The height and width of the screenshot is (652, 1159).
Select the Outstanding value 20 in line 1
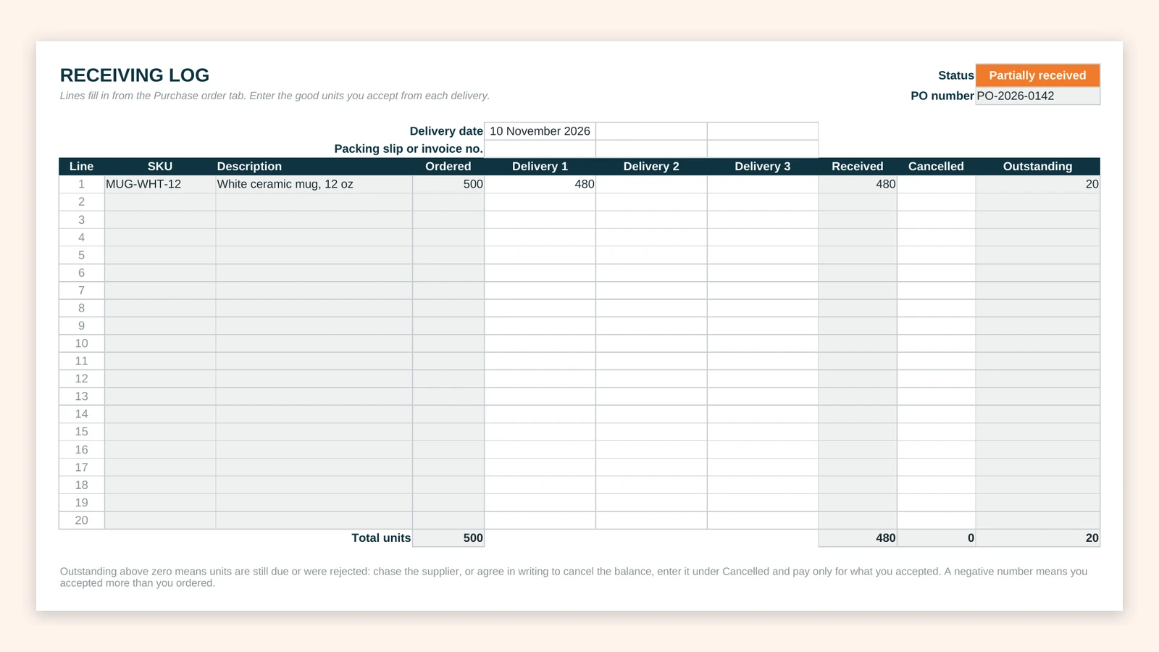point(1037,184)
